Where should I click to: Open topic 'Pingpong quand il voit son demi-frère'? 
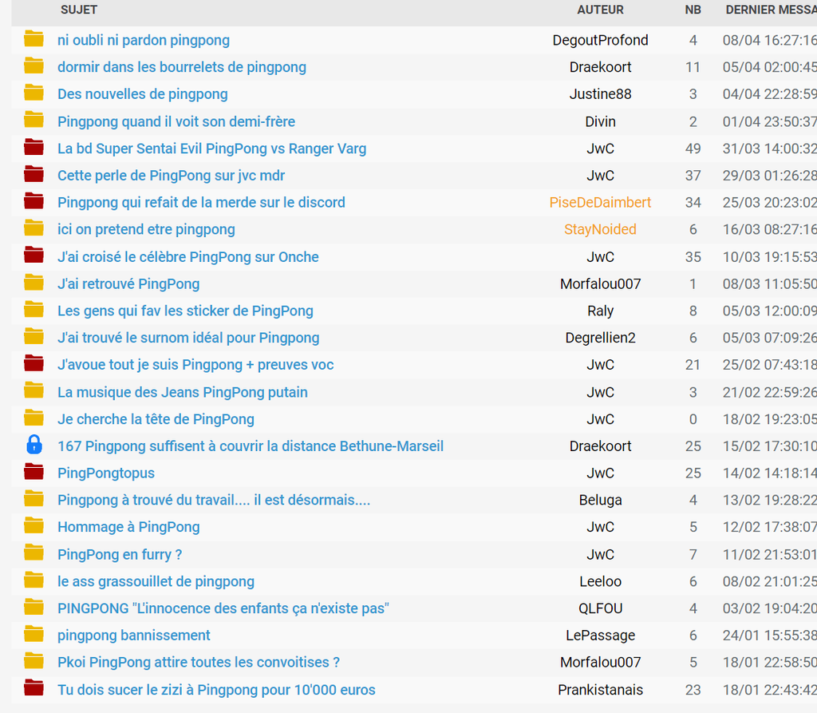point(176,121)
